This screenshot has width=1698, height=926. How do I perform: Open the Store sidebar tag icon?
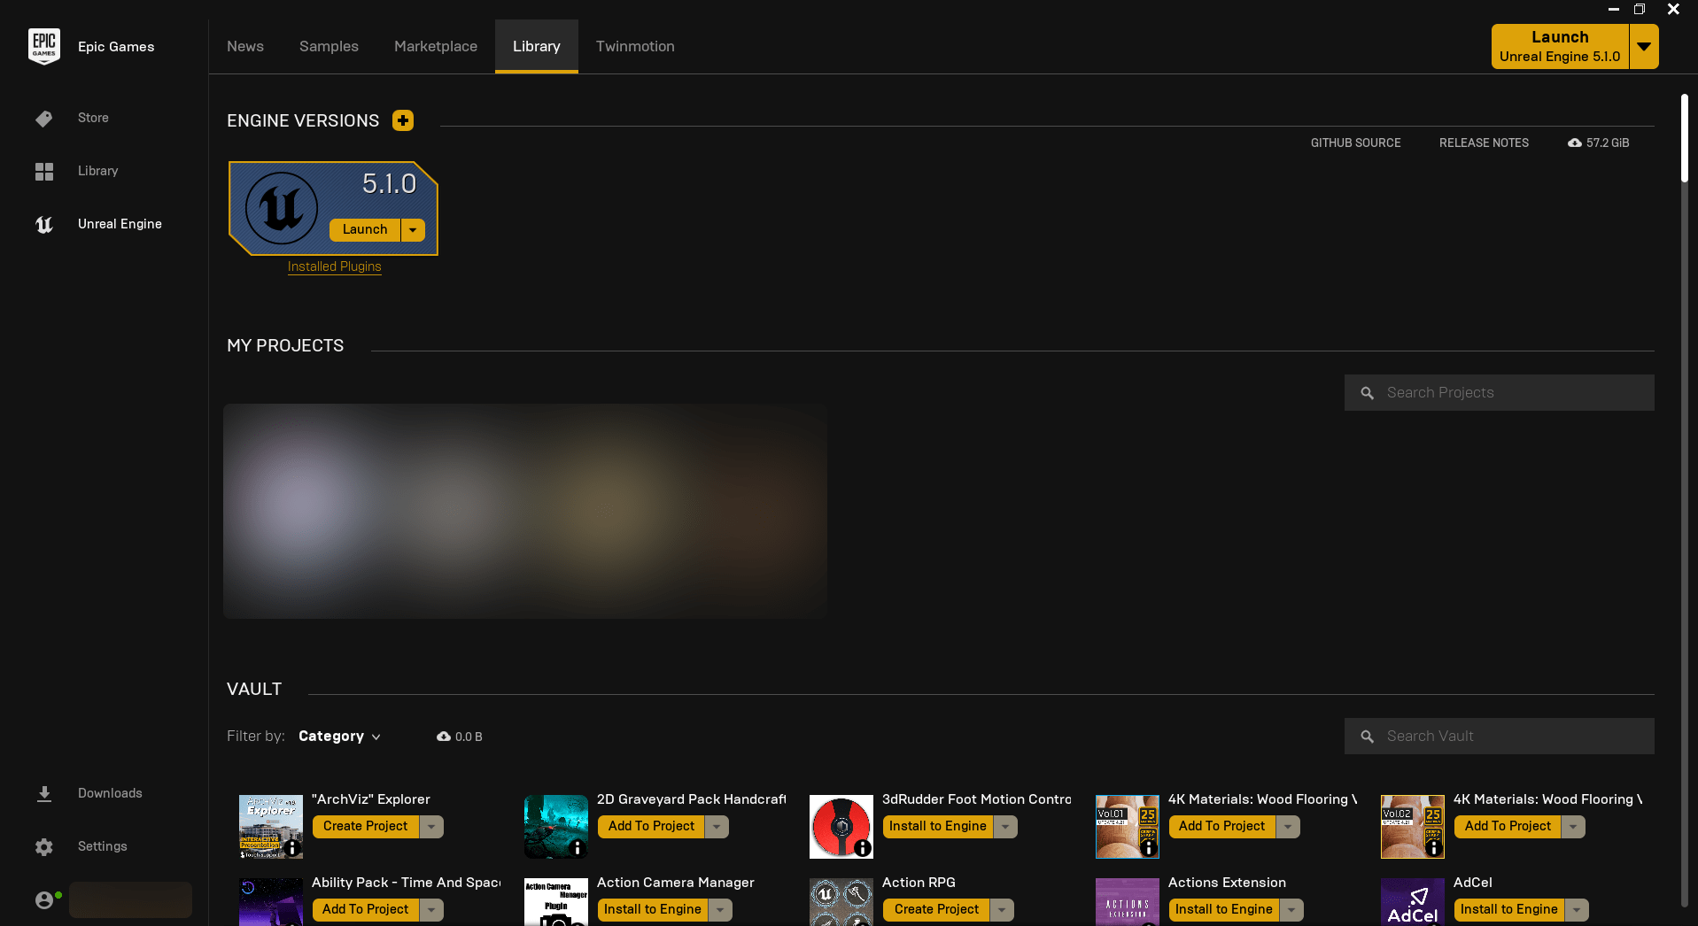pos(44,119)
